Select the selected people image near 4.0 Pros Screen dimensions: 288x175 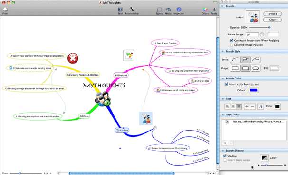click(x=146, y=119)
